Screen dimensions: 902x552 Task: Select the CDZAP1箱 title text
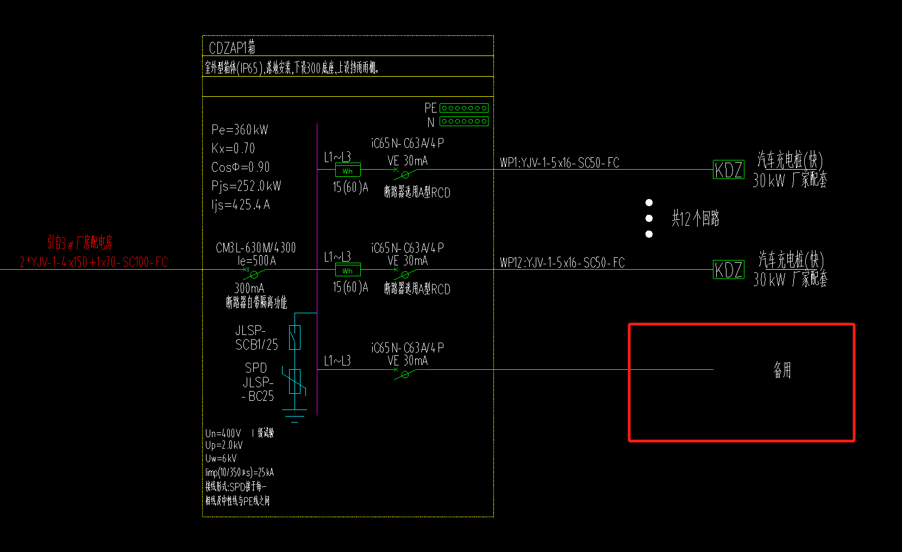232,48
